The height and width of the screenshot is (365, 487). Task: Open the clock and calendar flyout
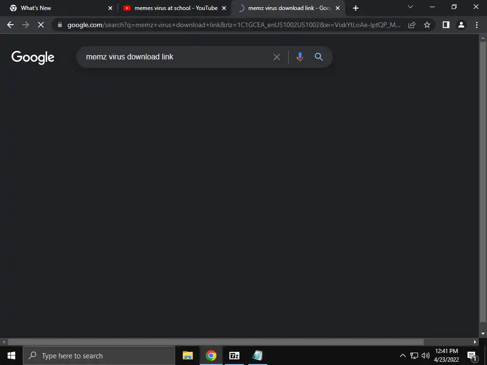446,355
